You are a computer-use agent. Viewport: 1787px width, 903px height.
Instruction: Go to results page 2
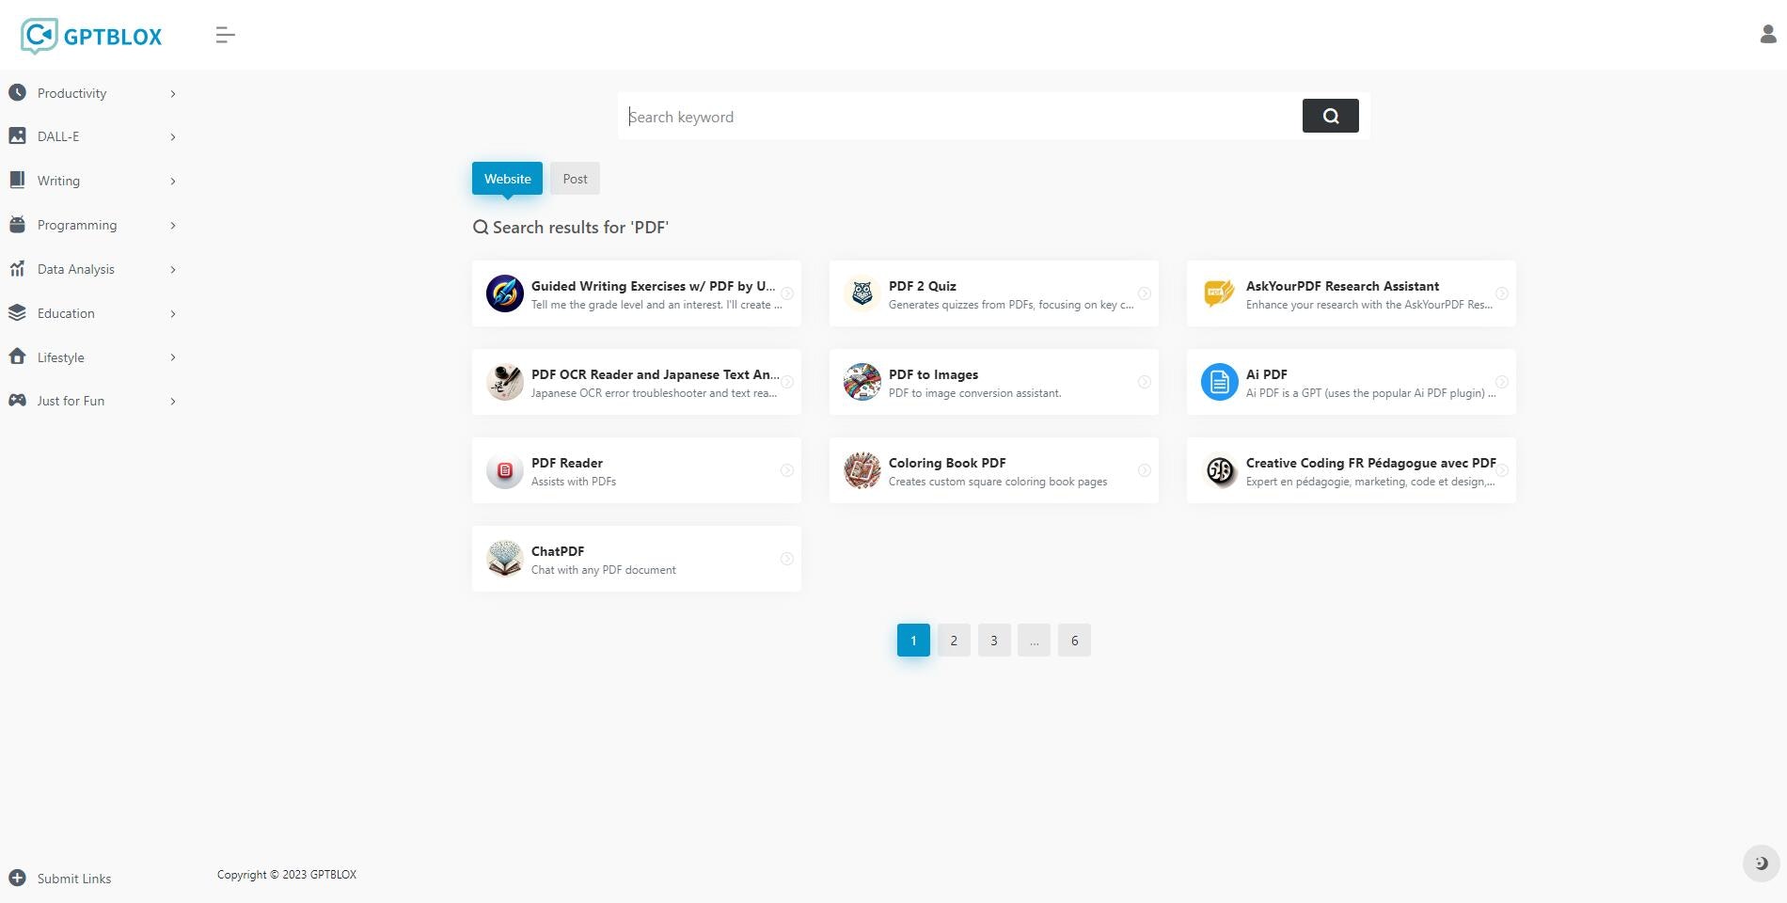[954, 640]
